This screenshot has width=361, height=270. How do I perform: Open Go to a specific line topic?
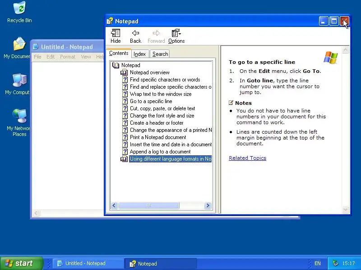(x=151, y=101)
